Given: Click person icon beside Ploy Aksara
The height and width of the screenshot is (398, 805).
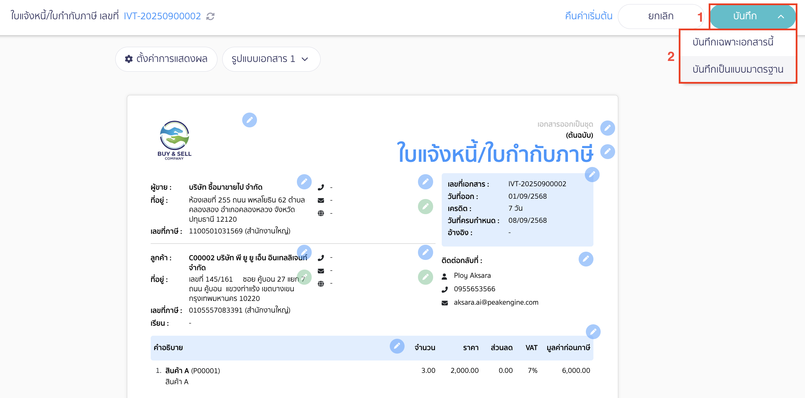Looking at the screenshot, I should pyautogui.click(x=444, y=276).
